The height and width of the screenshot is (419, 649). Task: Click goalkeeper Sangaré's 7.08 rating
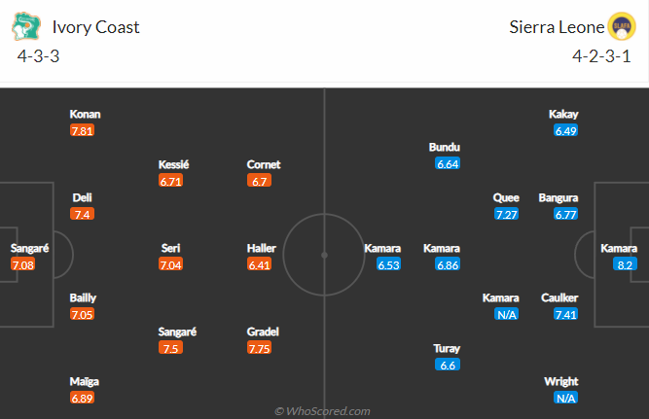[22, 264]
